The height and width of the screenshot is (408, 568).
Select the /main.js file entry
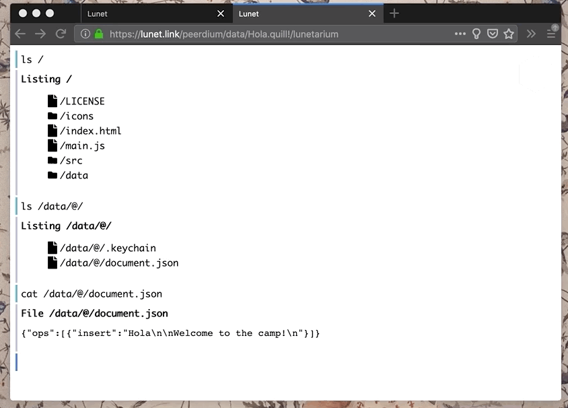pyautogui.click(x=81, y=146)
